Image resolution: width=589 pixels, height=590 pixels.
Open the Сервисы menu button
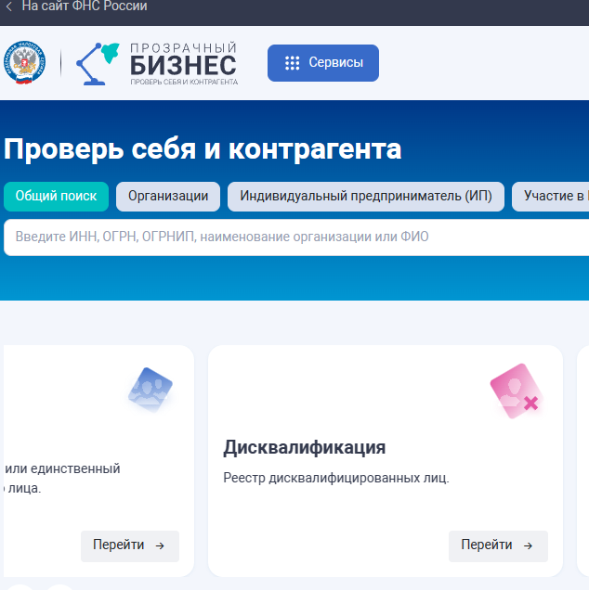point(323,63)
